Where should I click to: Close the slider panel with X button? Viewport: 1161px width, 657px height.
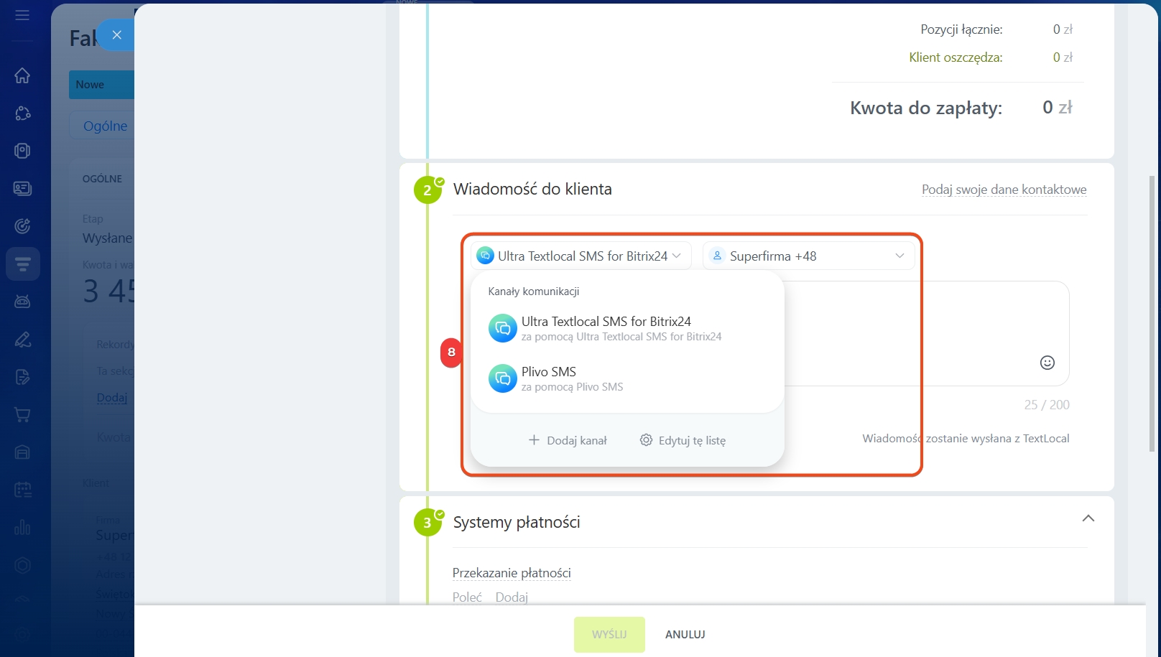point(116,34)
